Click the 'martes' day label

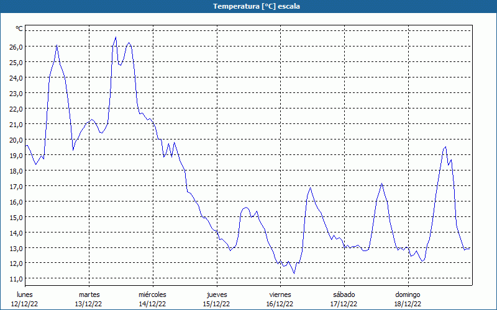pos(89,294)
